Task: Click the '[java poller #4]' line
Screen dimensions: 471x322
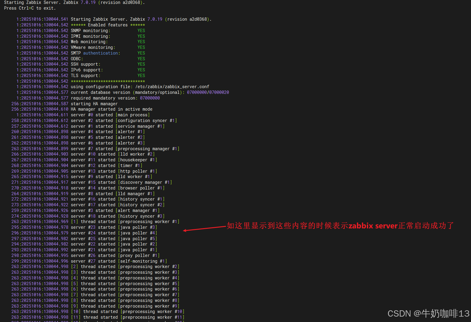Action: (84, 233)
